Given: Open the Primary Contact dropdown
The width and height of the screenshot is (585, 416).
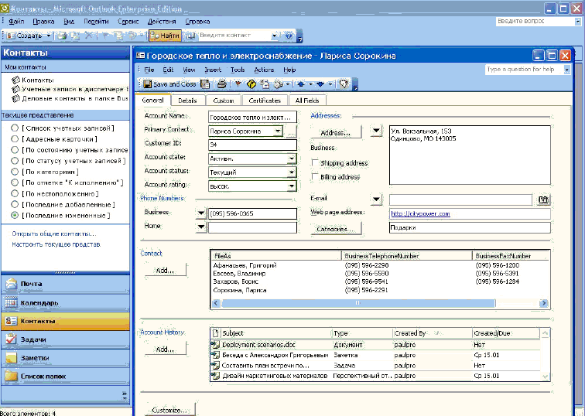Looking at the screenshot, I should click(278, 131).
